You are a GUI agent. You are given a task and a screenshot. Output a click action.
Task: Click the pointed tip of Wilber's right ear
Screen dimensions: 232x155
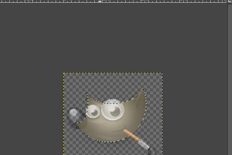tap(143, 87)
